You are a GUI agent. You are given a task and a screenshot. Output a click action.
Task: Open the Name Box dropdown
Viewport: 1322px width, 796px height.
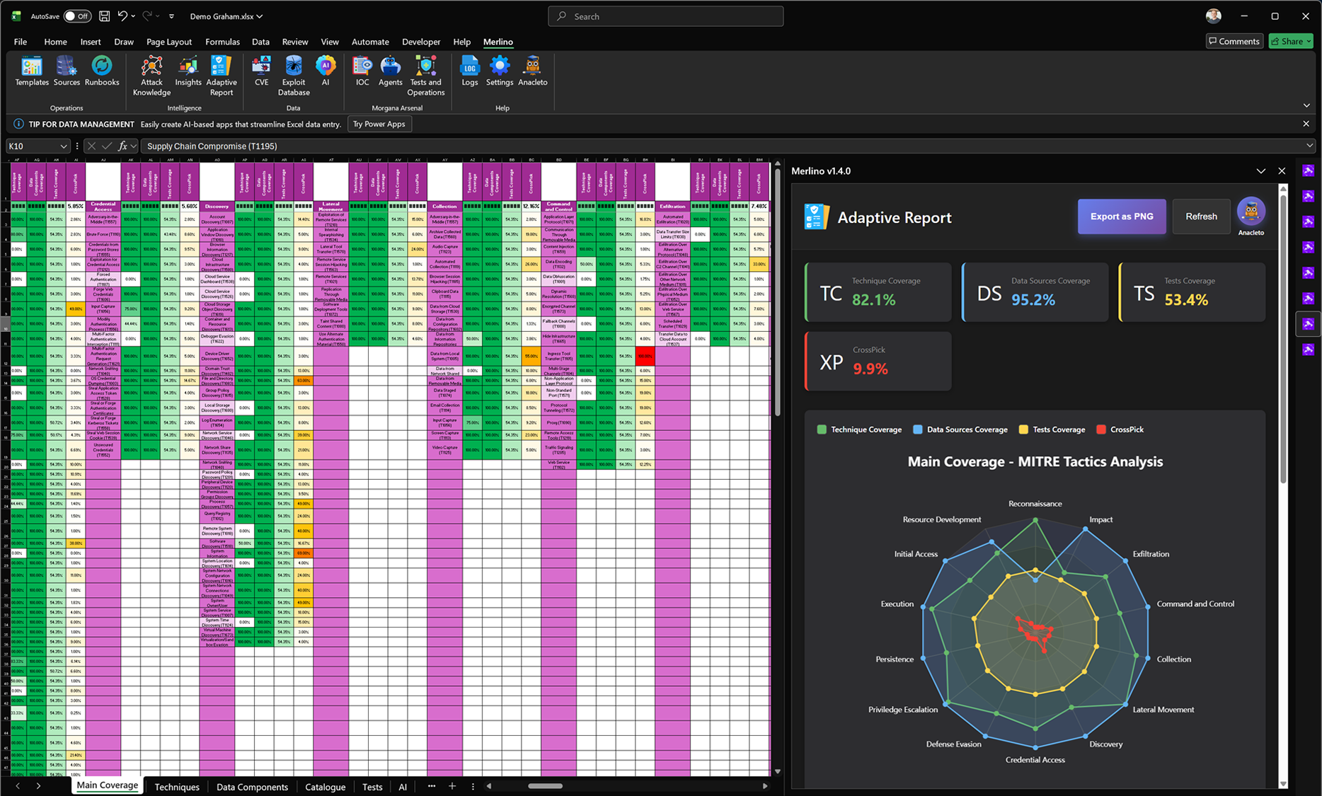point(65,146)
